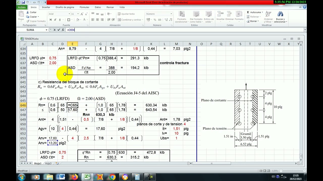Open Buscar y seleccionar menu
The height and width of the screenshot is (181, 323).
tap(280, 17)
